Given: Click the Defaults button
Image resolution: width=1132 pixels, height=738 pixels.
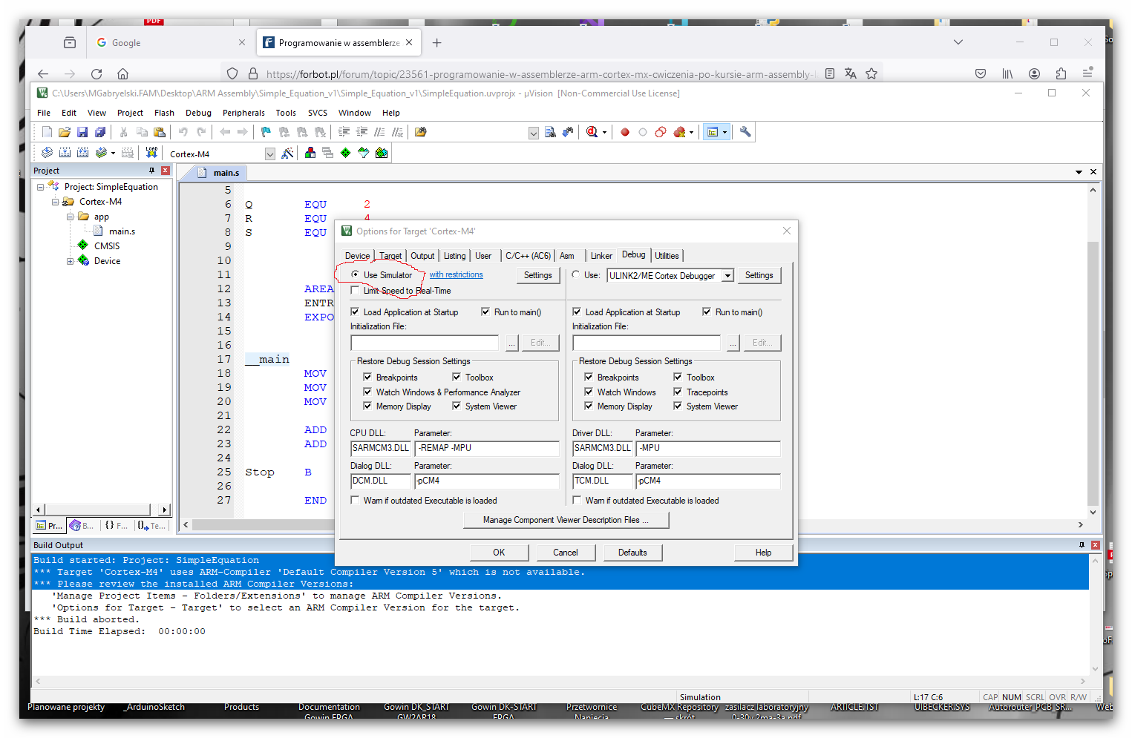Looking at the screenshot, I should coord(632,553).
